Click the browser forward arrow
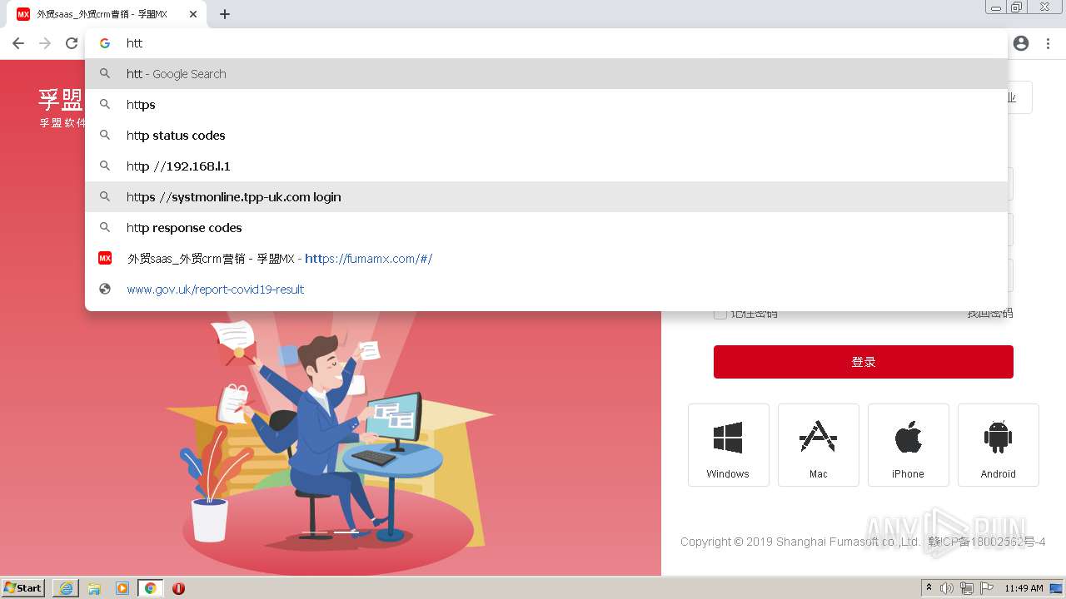 click(x=45, y=43)
